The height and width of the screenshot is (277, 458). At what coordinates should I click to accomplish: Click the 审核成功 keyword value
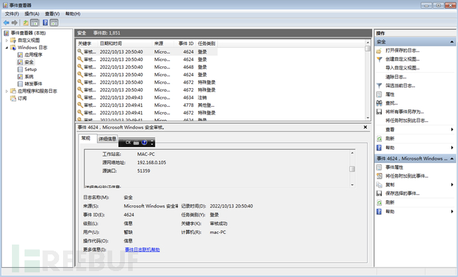[x=218, y=223]
